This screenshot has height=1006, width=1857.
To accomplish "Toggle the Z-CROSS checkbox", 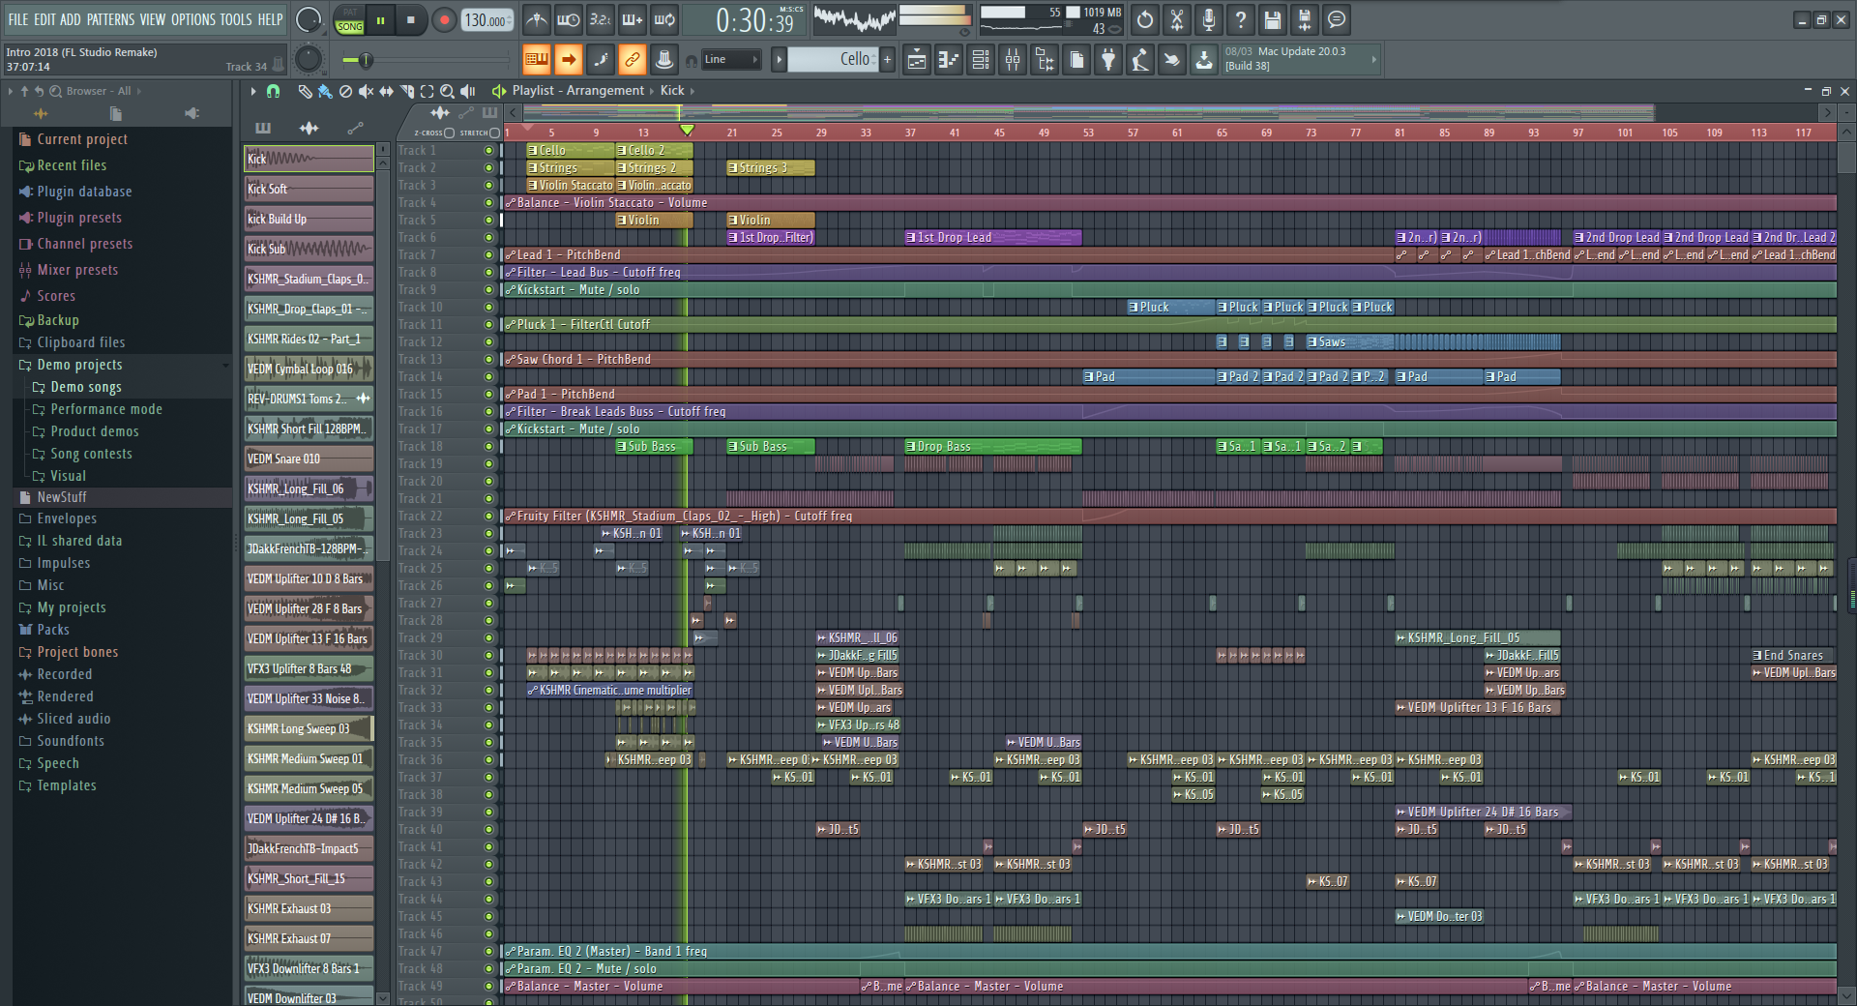I will click(x=450, y=133).
